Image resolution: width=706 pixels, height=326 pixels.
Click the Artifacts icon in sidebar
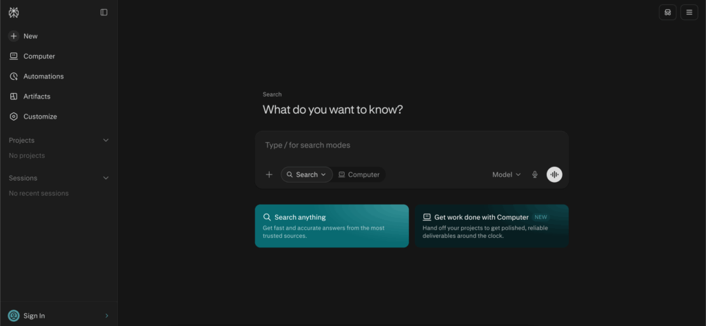click(14, 96)
